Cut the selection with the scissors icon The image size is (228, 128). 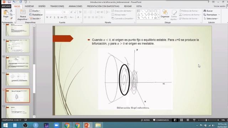click(11, 11)
